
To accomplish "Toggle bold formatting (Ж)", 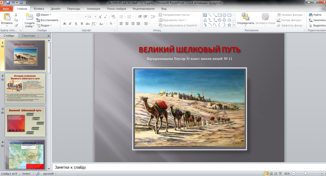I will (x=64, y=24).
